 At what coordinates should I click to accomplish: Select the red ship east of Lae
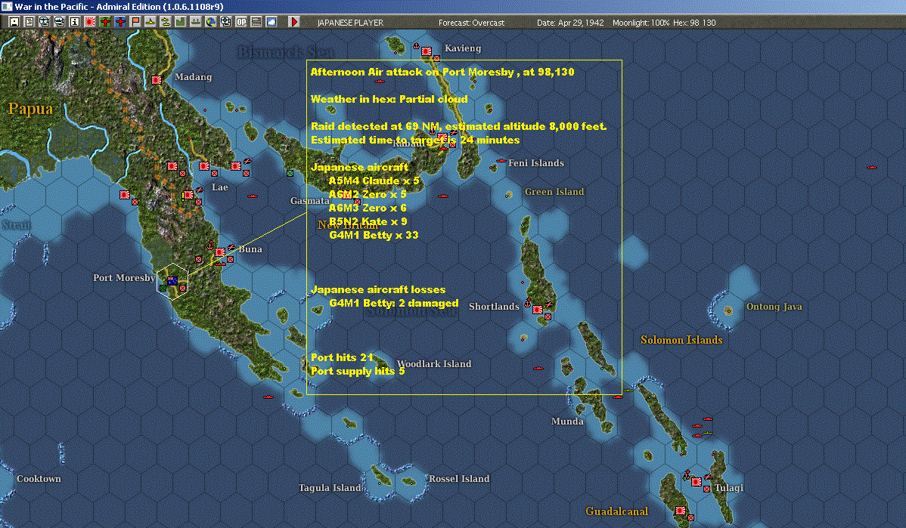pyautogui.click(x=253, y=196)
